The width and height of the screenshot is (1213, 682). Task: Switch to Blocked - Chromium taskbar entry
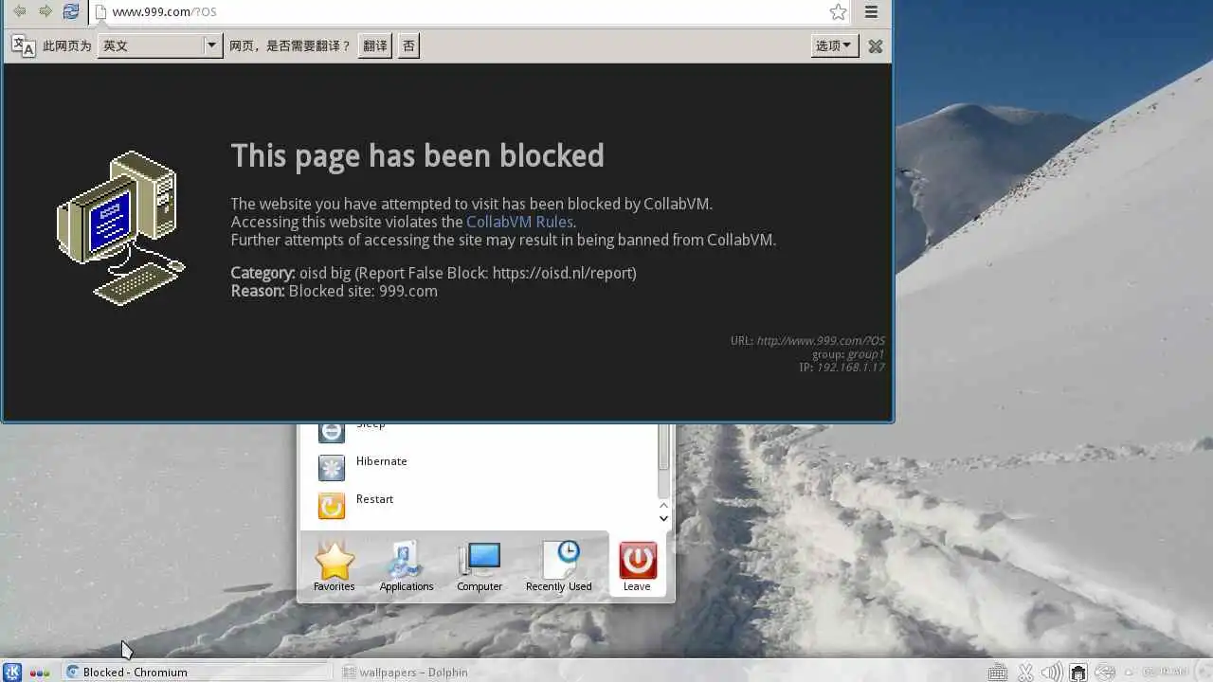tap(197, 672)
